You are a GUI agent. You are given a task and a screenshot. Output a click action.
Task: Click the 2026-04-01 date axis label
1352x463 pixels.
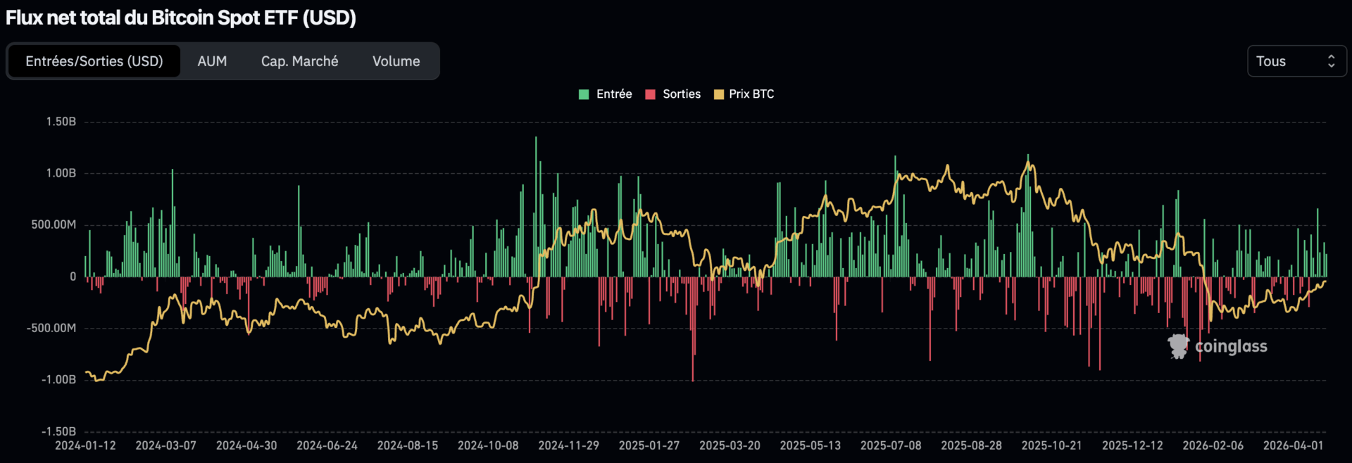(x=1293, y=445)
